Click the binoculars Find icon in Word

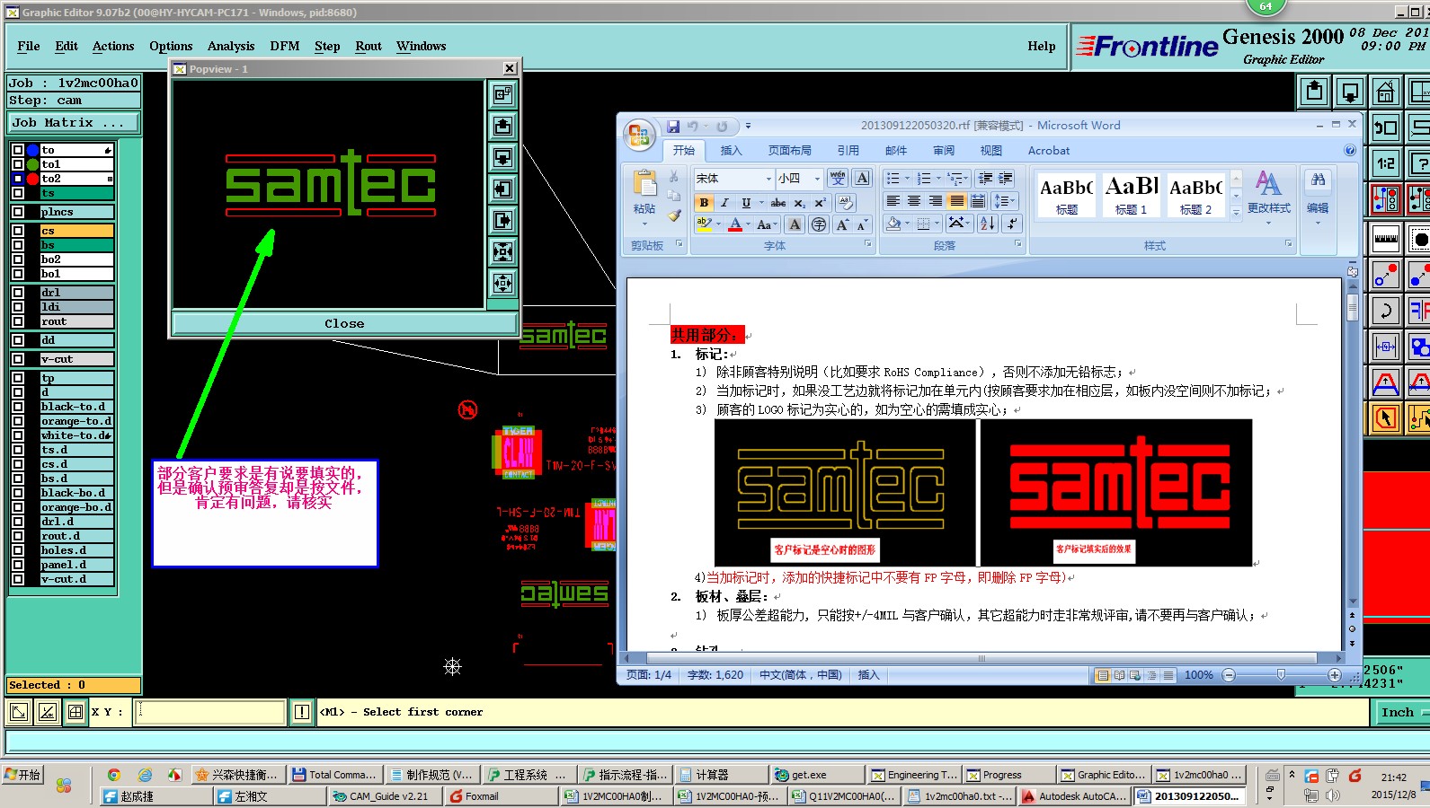[1318, 180]
